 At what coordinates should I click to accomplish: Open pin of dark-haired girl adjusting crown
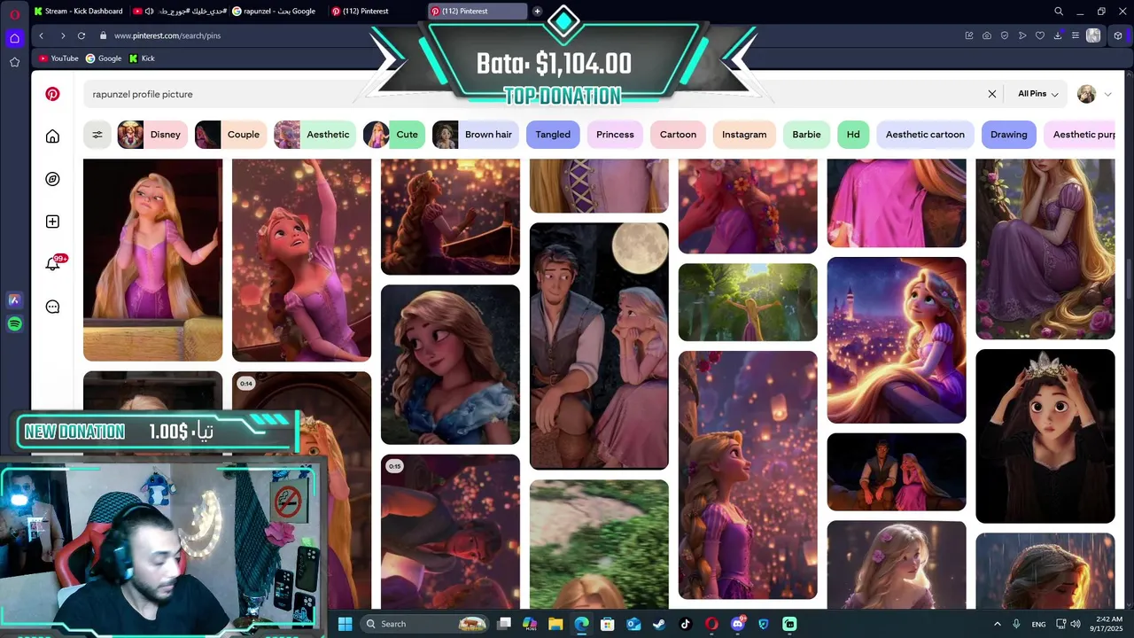click(x=1045, y=436)
